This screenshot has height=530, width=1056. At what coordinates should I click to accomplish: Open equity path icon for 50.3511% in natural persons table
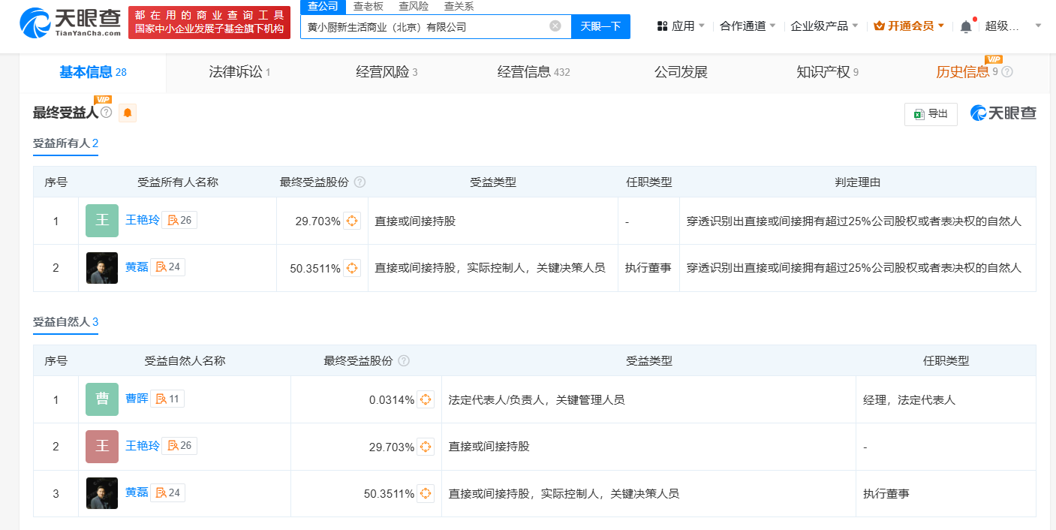click(426, 493)
